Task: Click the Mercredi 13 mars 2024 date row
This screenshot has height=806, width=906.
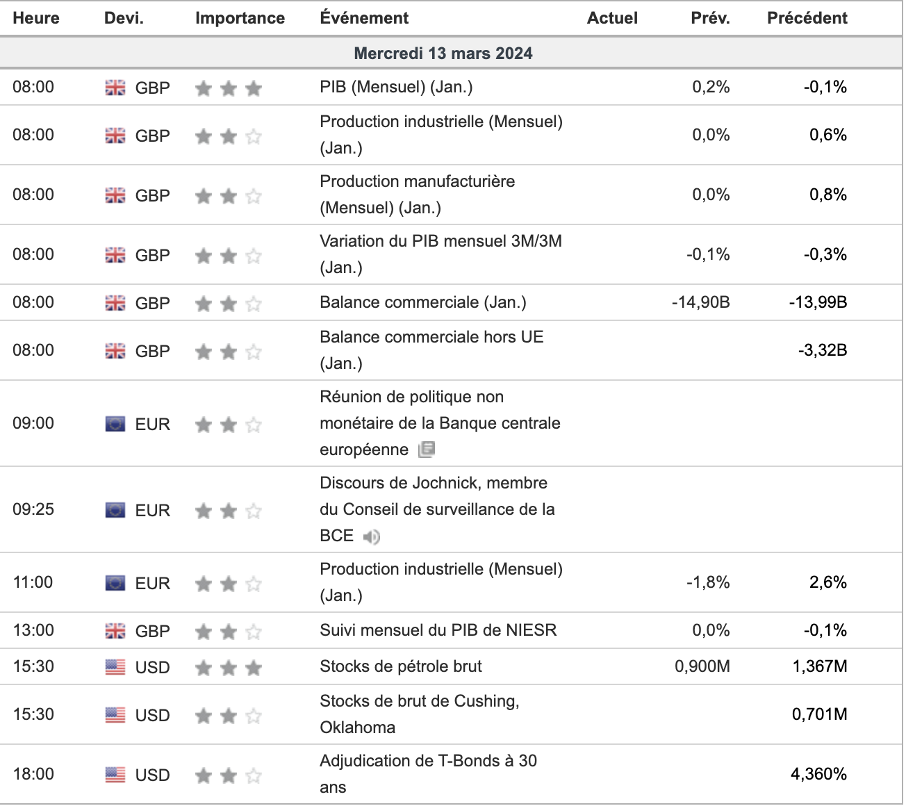Action: coord(452,54)
